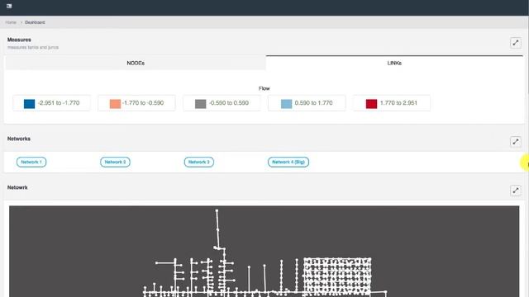Click the Flow legend title
Screen dimensions: 529x297
[264, 88]
